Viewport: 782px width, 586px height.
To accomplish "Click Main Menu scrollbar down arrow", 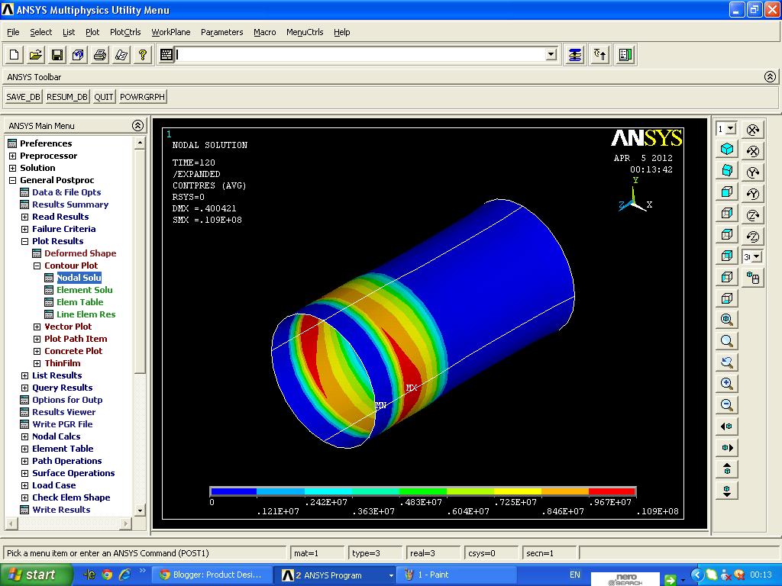I will [x=140, y=510].
